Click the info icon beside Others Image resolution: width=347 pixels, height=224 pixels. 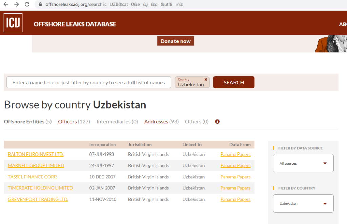pos(217,121)
